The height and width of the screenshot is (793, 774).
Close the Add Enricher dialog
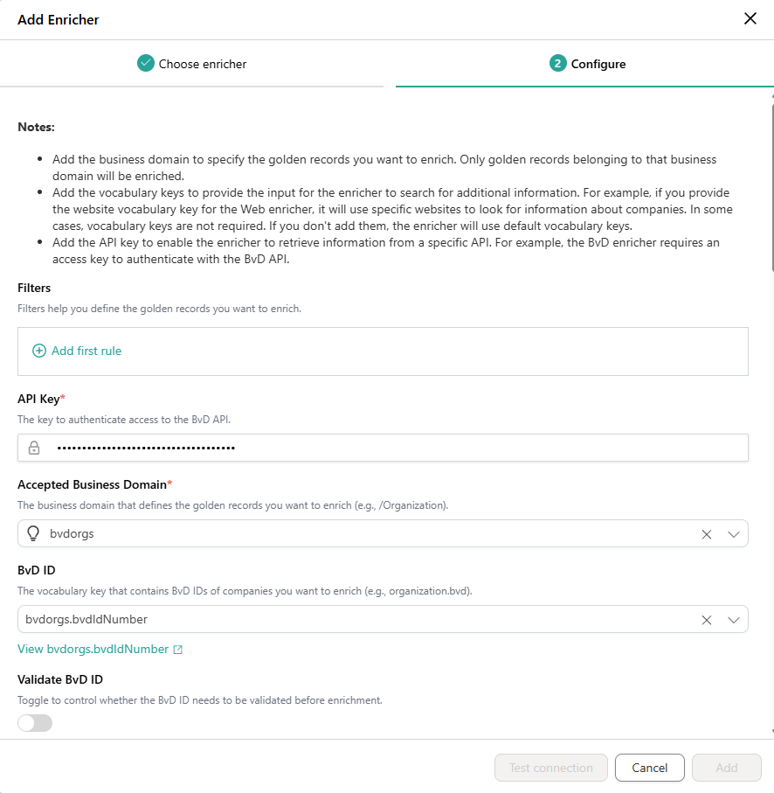750,18
